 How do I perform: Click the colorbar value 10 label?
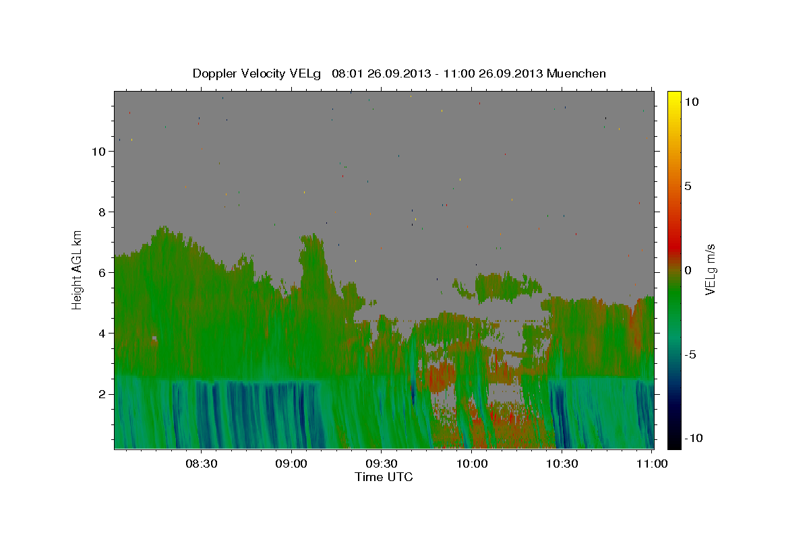(x=691, y=102)
